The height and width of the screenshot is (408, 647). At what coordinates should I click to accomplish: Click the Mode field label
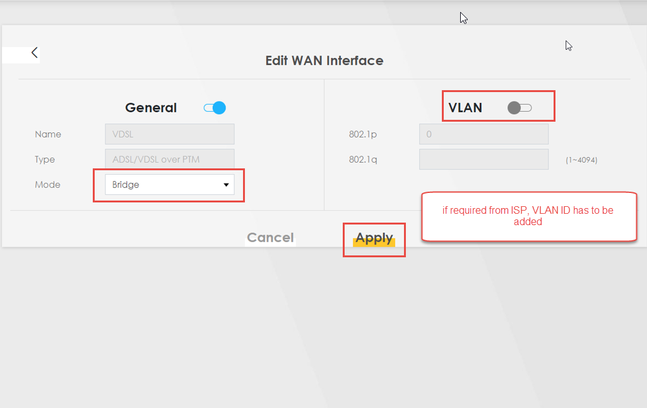pos(48,185)
